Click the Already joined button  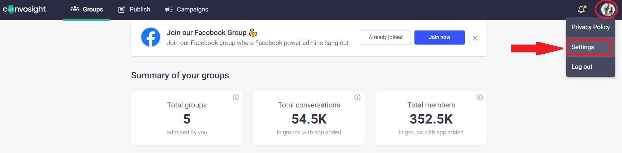pyautogui.click(x=386, y=37)
